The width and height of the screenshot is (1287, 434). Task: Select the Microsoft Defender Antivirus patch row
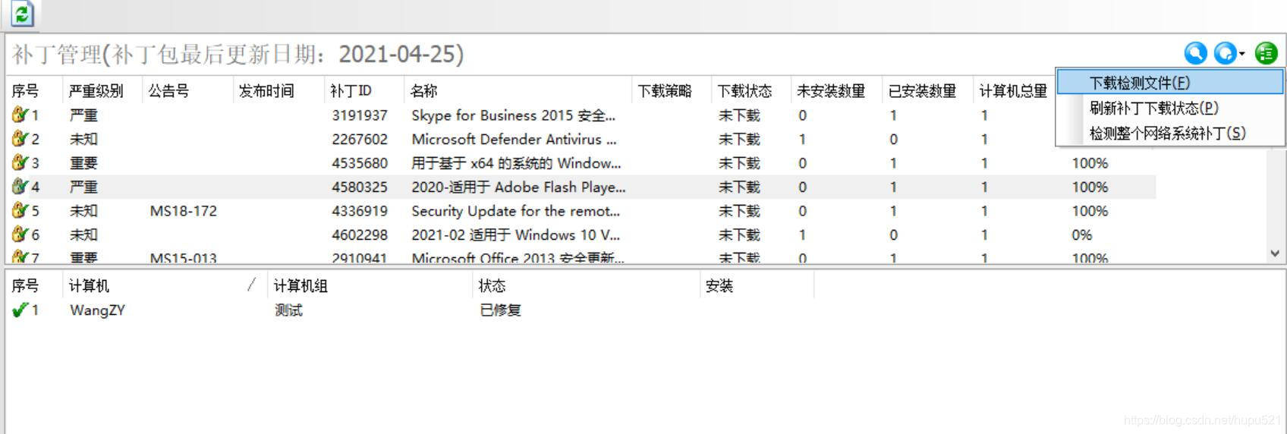[x=581, y=139]
